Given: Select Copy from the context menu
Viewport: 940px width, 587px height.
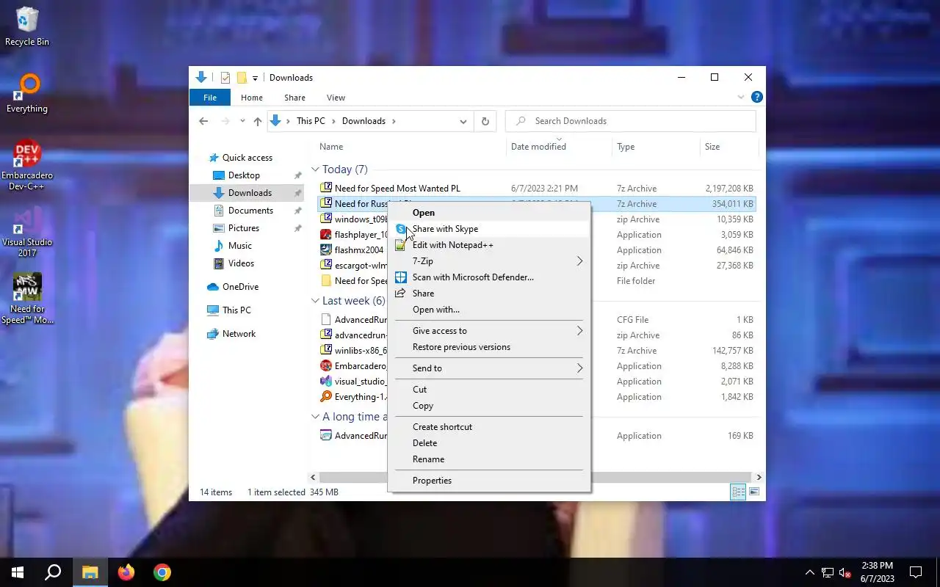Looking at the screenshot, I should 488,406.
